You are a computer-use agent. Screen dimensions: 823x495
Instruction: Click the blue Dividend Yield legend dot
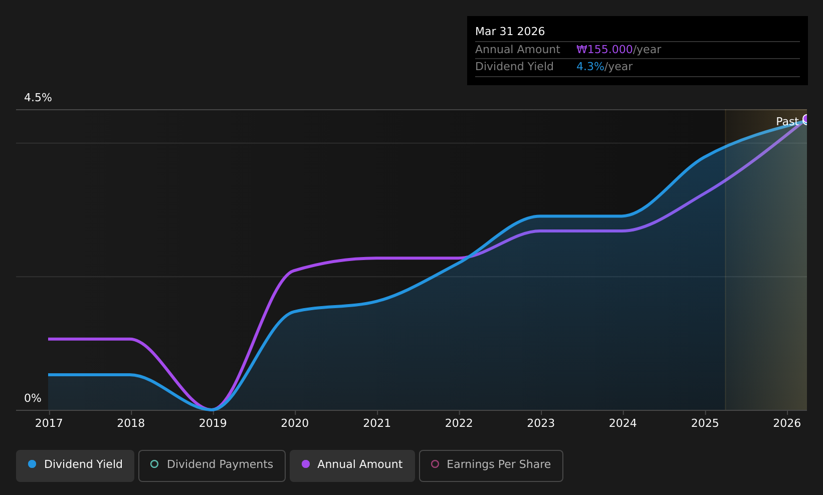pyautogui.click(x=32, y=464)
